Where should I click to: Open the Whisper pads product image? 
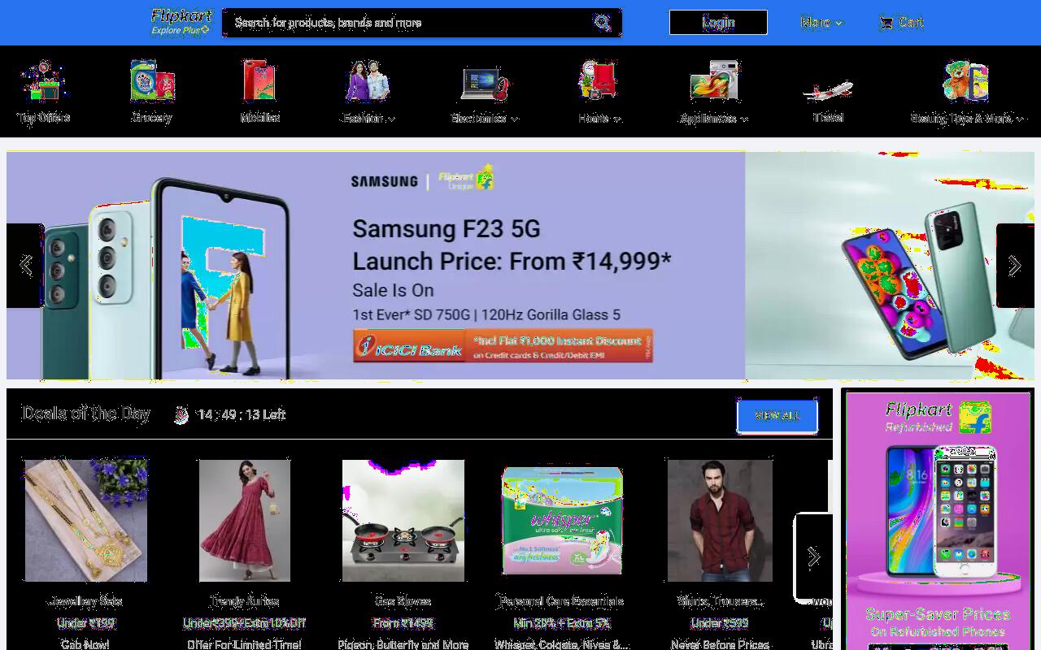pos(561,521)
